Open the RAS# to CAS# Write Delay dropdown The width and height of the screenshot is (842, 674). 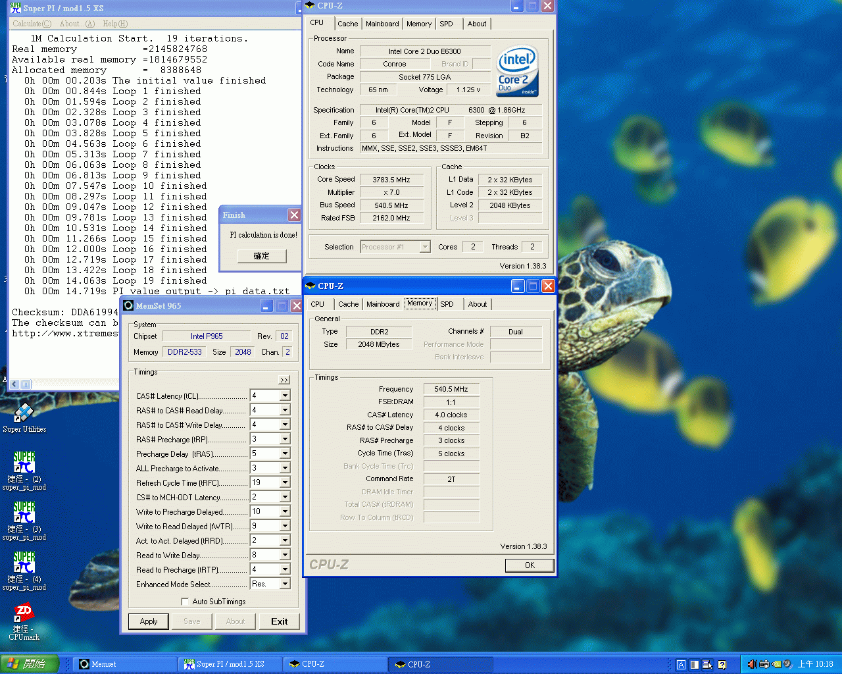click(285, 425)
